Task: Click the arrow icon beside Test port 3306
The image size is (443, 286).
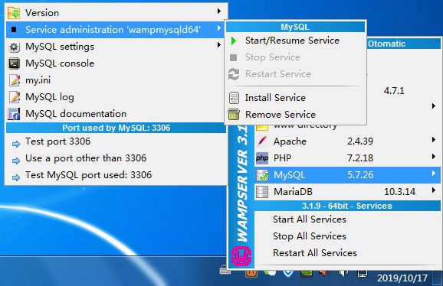Action: click(16, 144)
